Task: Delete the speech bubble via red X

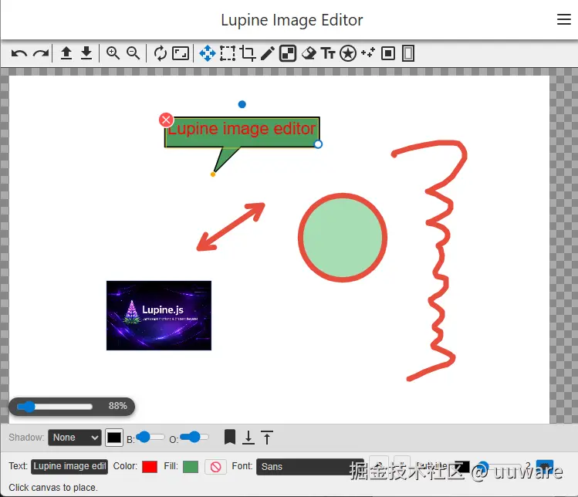Action: pos(166,120)
